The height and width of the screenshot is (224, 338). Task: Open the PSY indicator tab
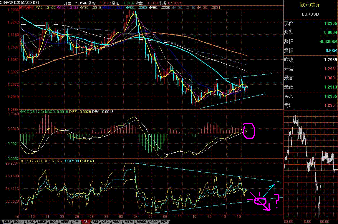(x=163, y=221)
